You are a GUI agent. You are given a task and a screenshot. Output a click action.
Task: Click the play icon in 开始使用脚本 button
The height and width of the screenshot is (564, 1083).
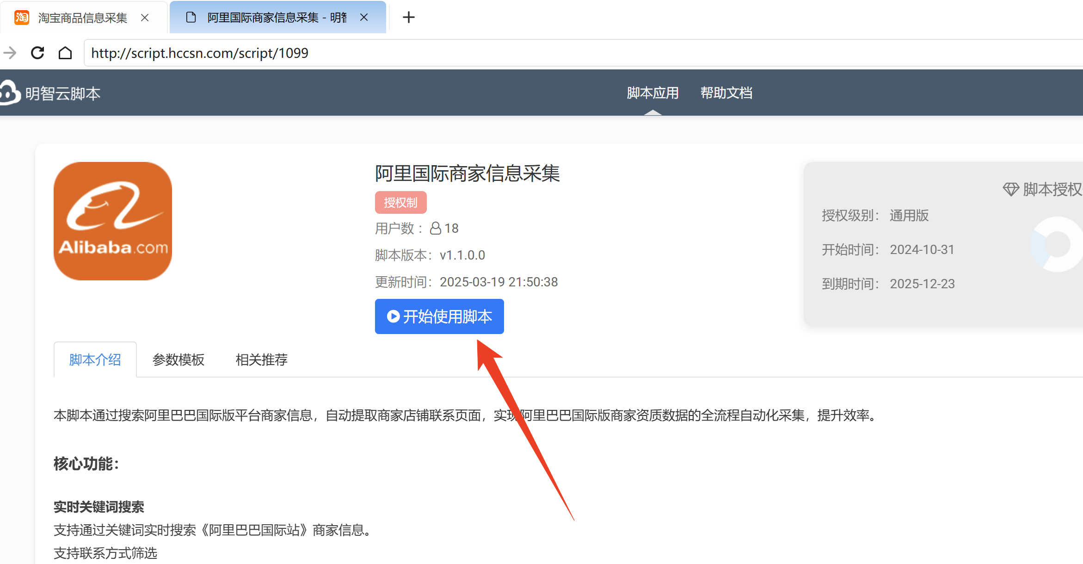click(x=393, y=316)
